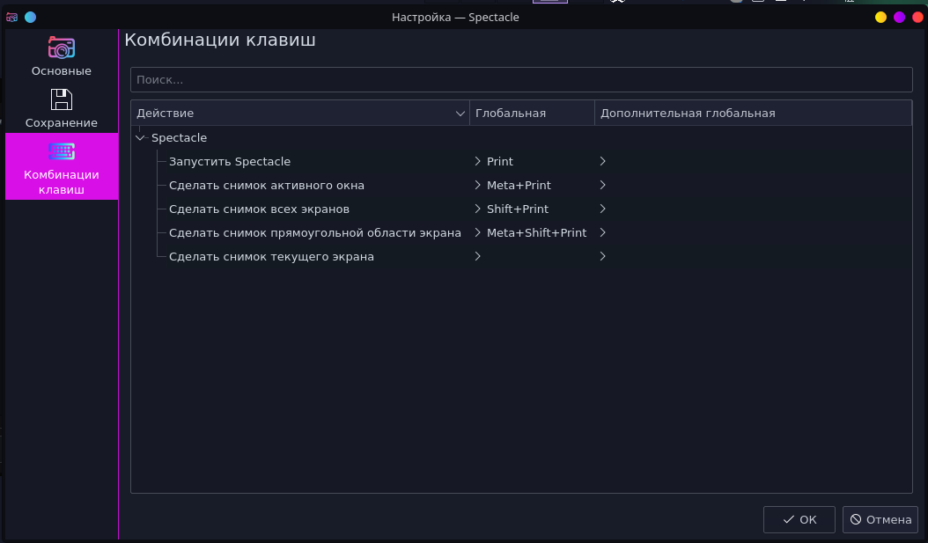Viewport: 928px width, 543px height.
Task: Confirm with the OK button
Action: click(799, 519)
